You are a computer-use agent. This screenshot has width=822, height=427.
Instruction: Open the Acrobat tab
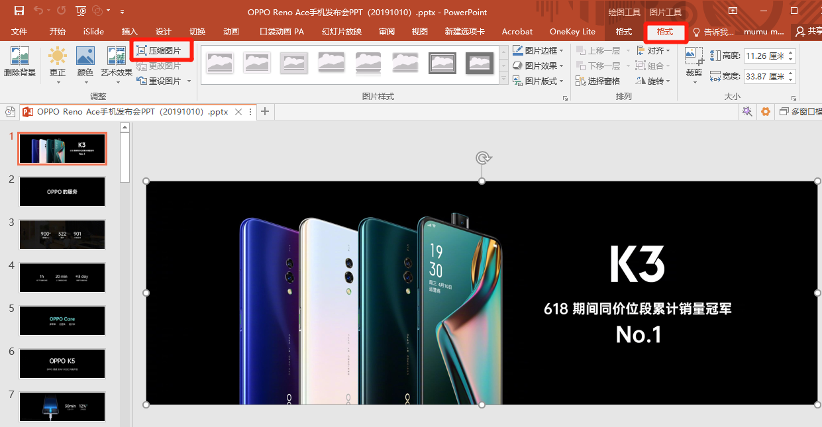(x=517, y=31)
